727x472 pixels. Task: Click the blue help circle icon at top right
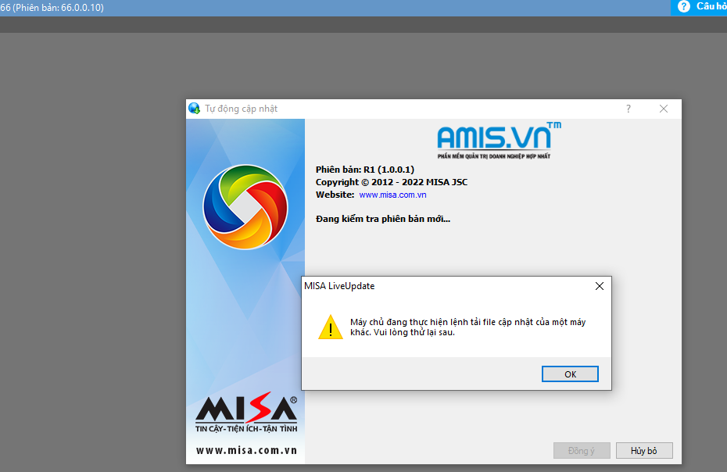(684, 6)
